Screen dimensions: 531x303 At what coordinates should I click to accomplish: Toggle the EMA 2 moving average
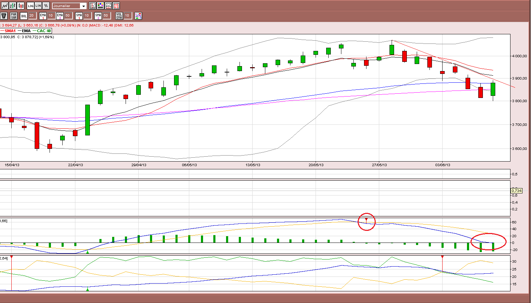pos(60,16)
